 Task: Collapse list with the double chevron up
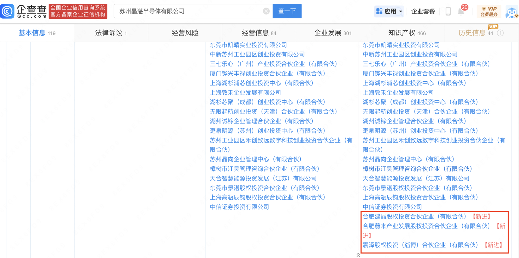coord(358,255)
